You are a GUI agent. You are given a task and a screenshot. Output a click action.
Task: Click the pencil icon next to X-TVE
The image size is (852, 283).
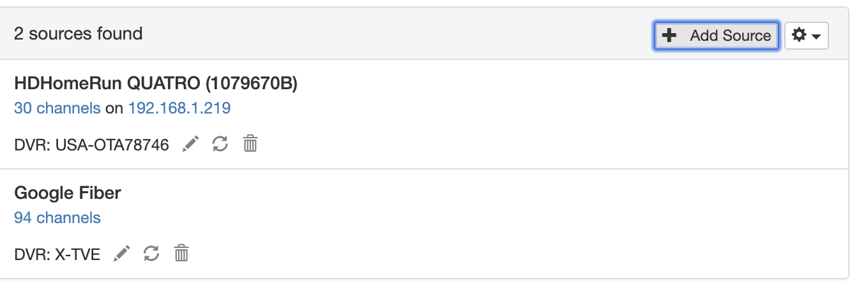click(x=121, y=254)
